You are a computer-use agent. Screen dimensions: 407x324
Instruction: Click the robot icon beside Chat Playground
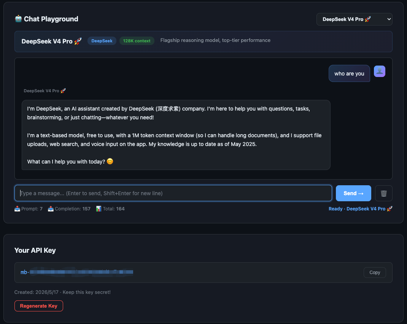[18, 19]
